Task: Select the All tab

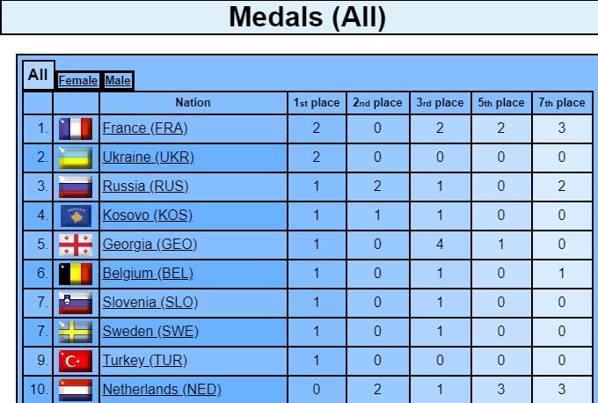Action: (x=38, y=75)
